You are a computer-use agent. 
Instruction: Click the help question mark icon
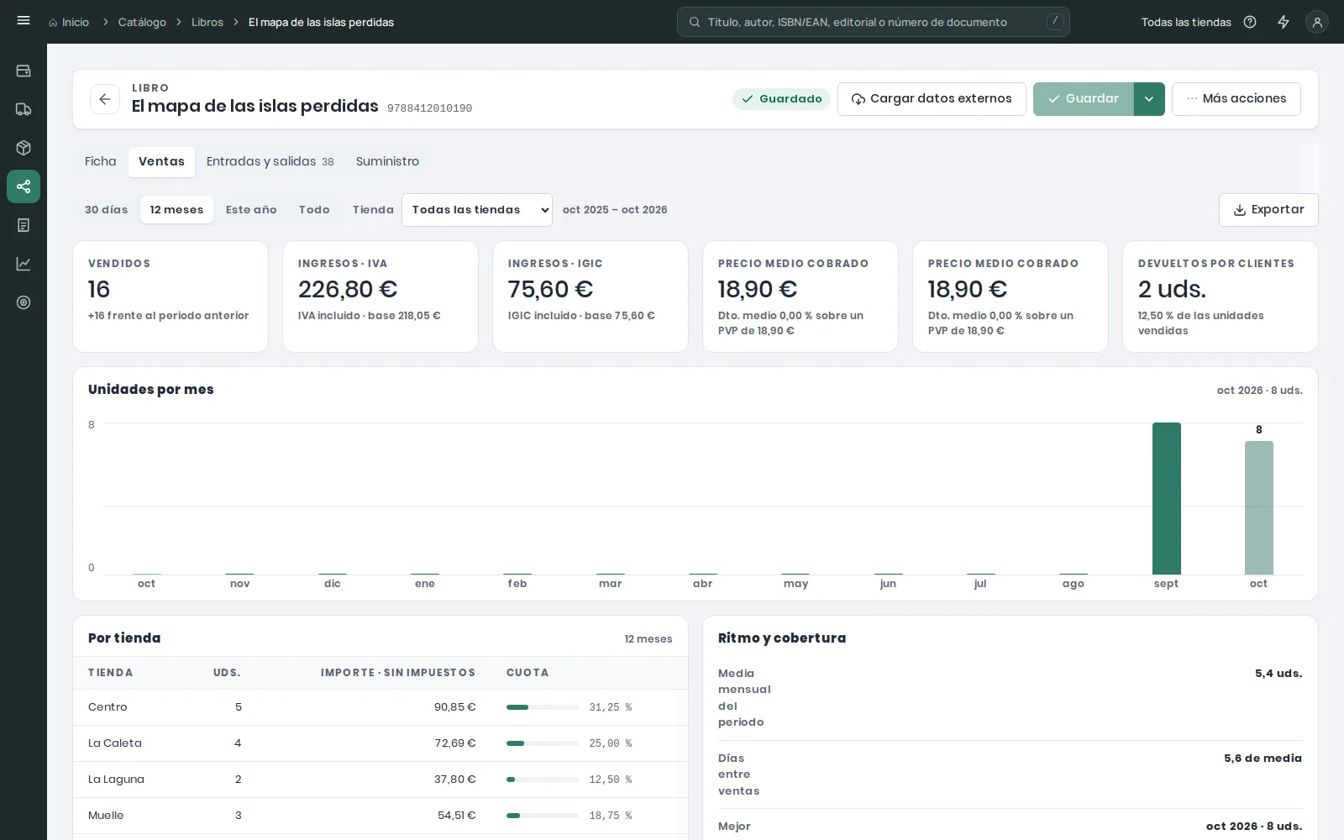click(1250, 22)
